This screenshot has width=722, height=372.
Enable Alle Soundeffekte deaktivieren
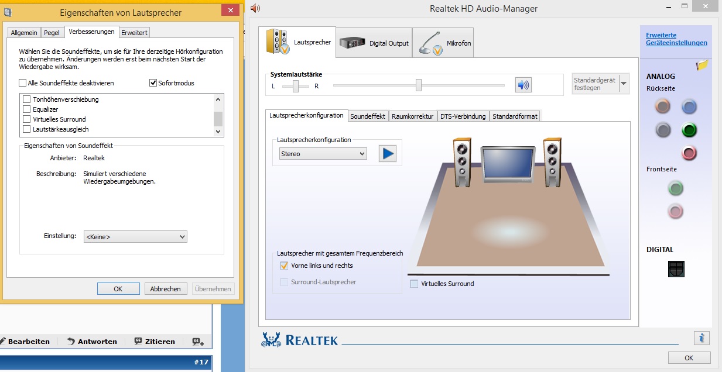(23, 83)
